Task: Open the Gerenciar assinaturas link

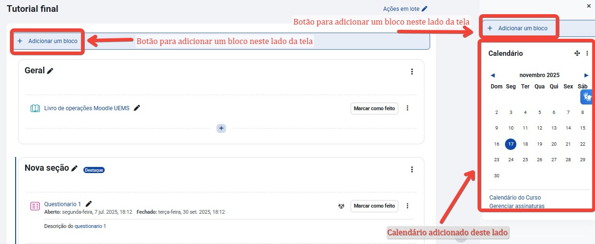Action: coord(517,206)
